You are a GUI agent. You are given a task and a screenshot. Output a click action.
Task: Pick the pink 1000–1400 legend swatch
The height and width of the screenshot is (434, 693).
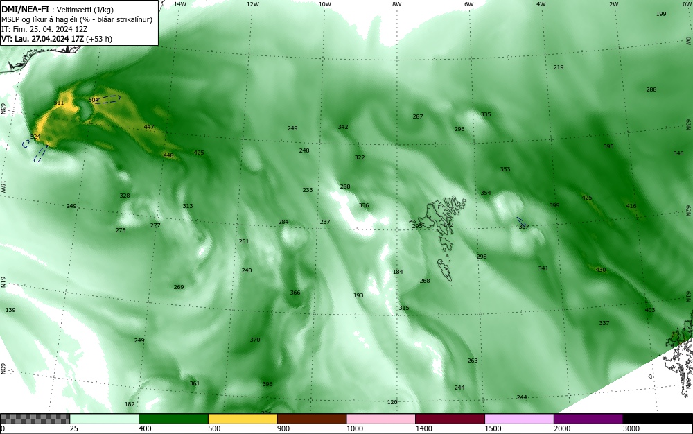[x=381, y=419]
